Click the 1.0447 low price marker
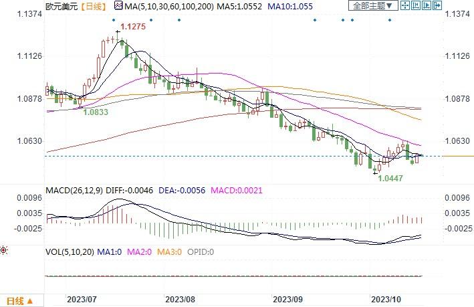 (x=390, y=178)
